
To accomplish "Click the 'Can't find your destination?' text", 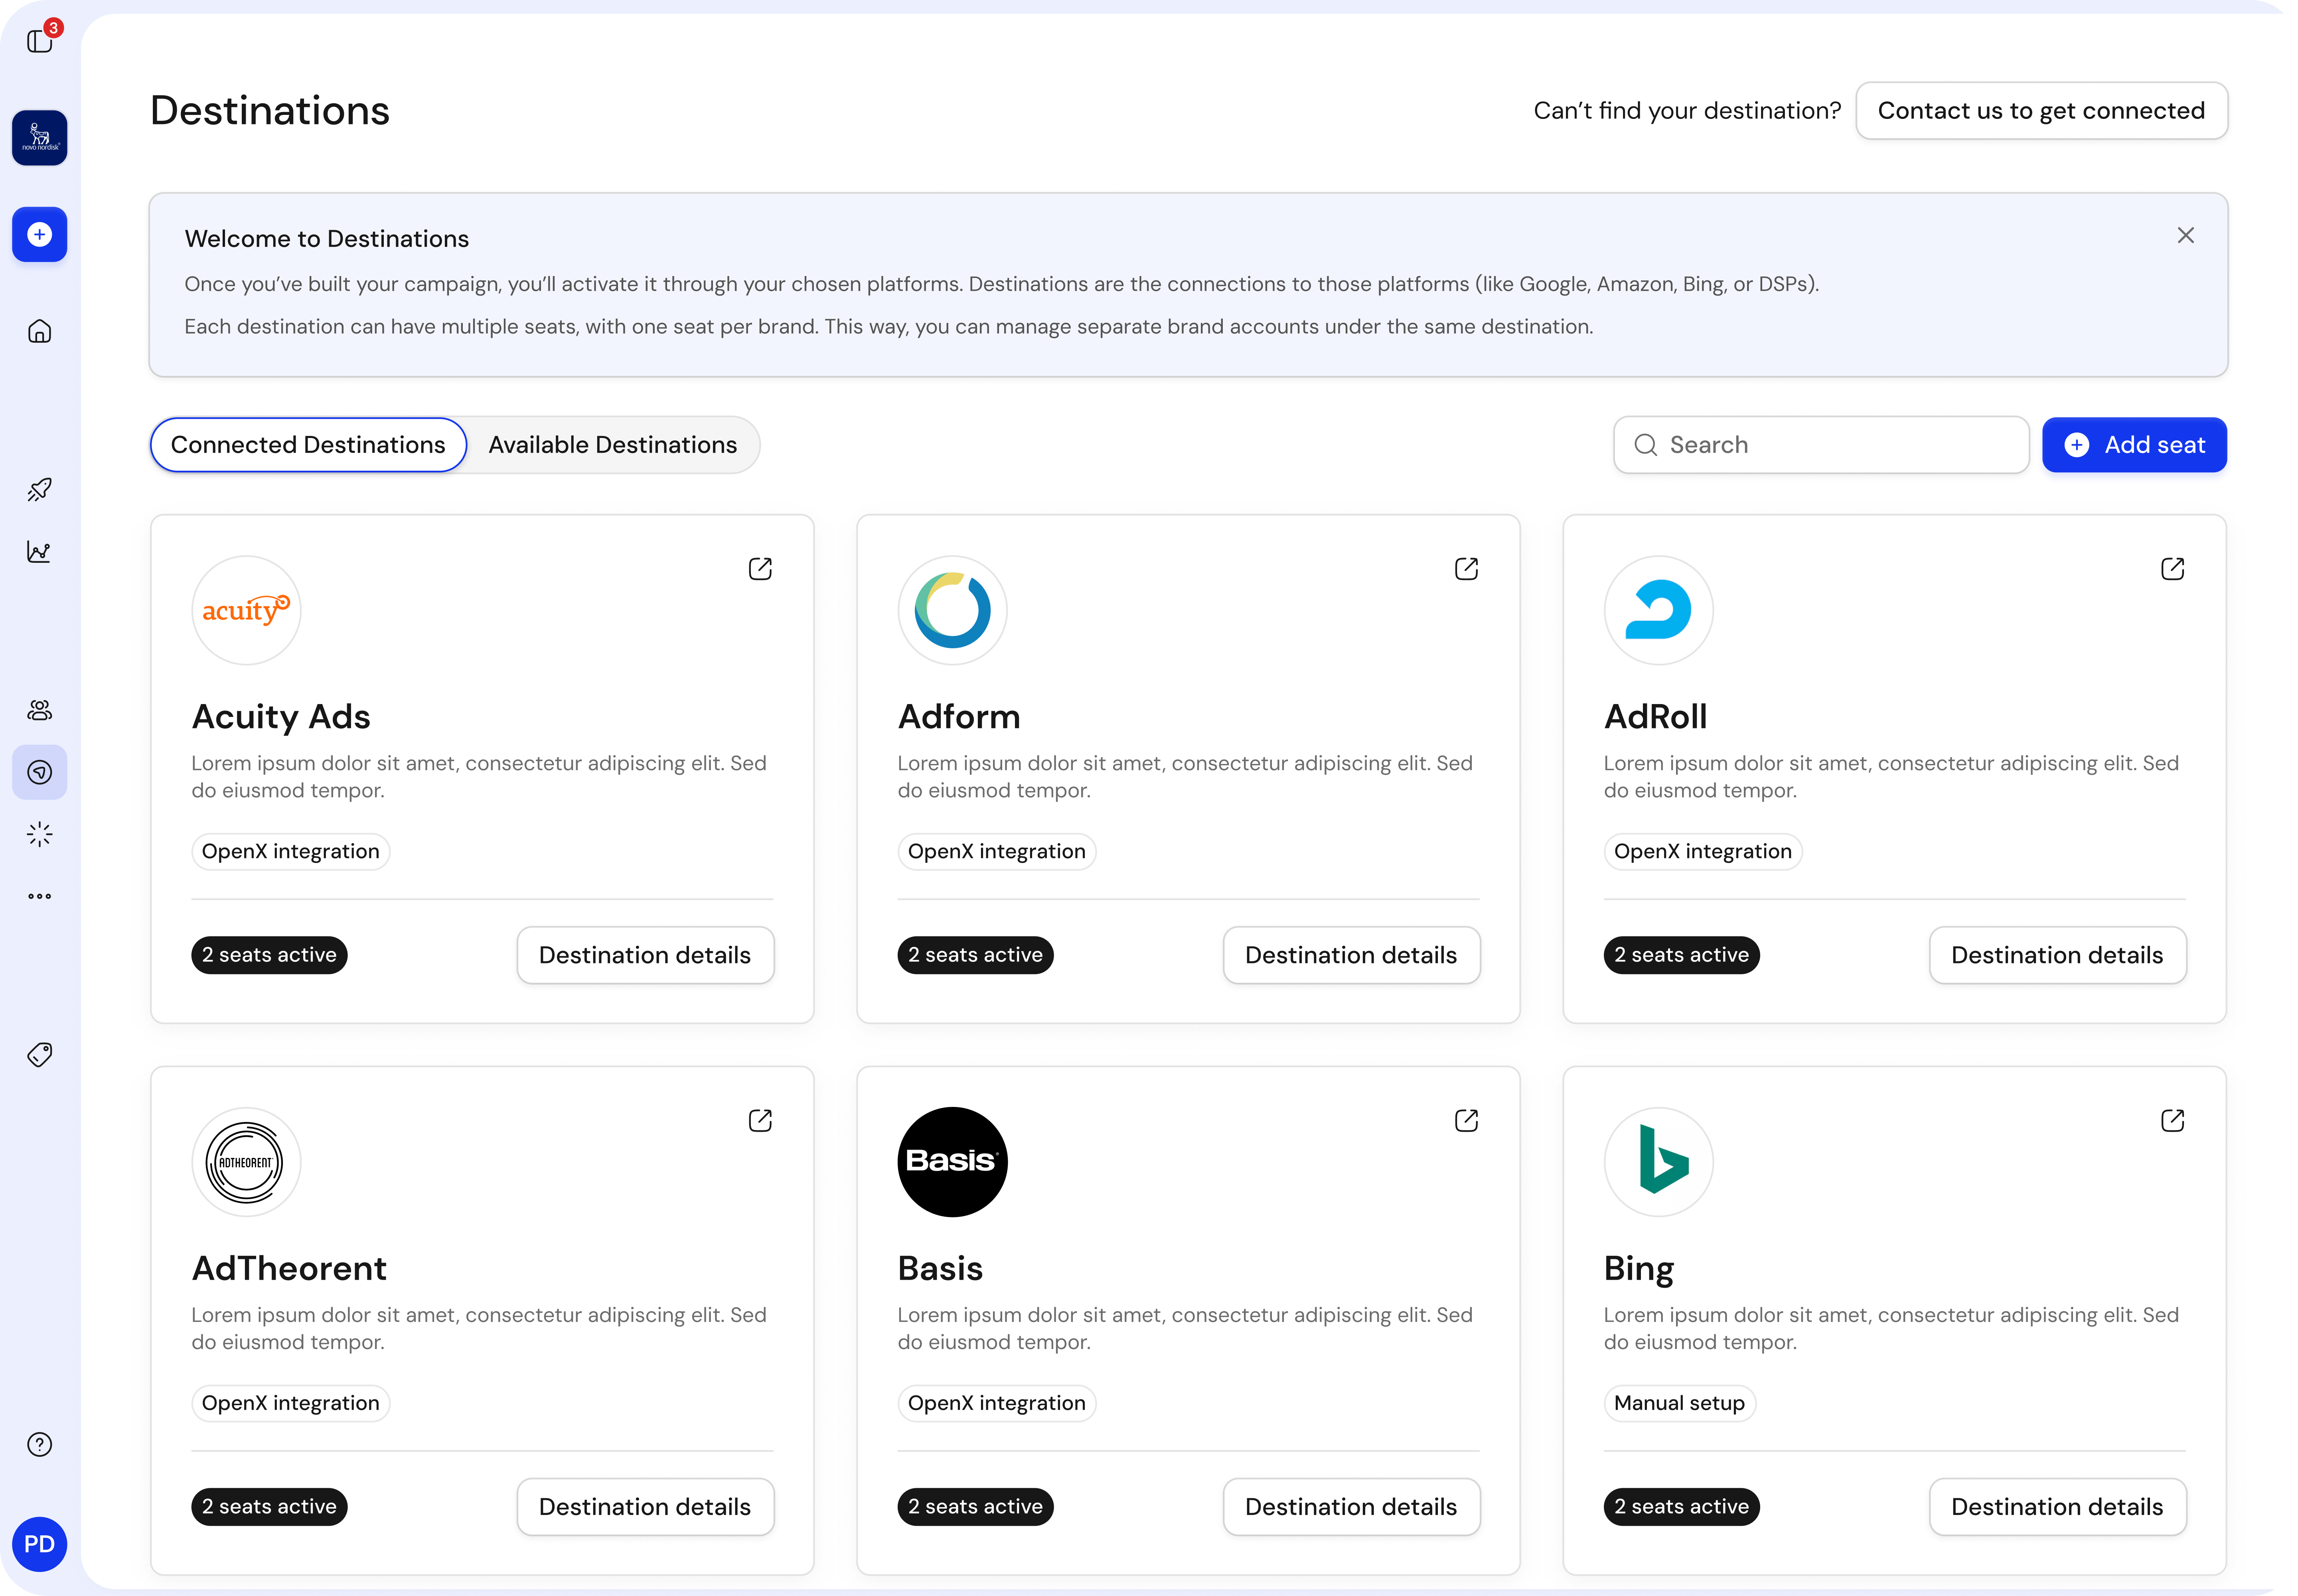I will tap(1687, 111).
